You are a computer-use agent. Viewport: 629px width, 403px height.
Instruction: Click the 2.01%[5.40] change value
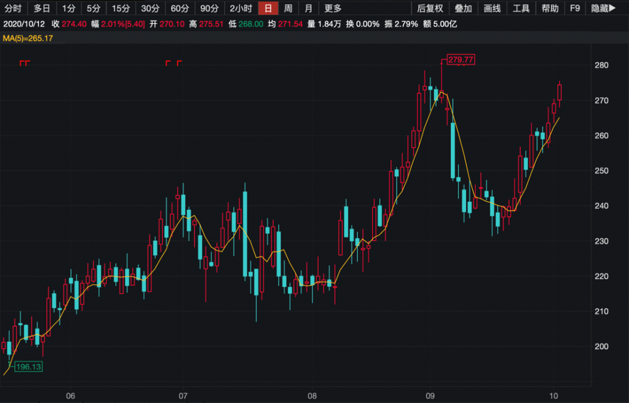123,24
